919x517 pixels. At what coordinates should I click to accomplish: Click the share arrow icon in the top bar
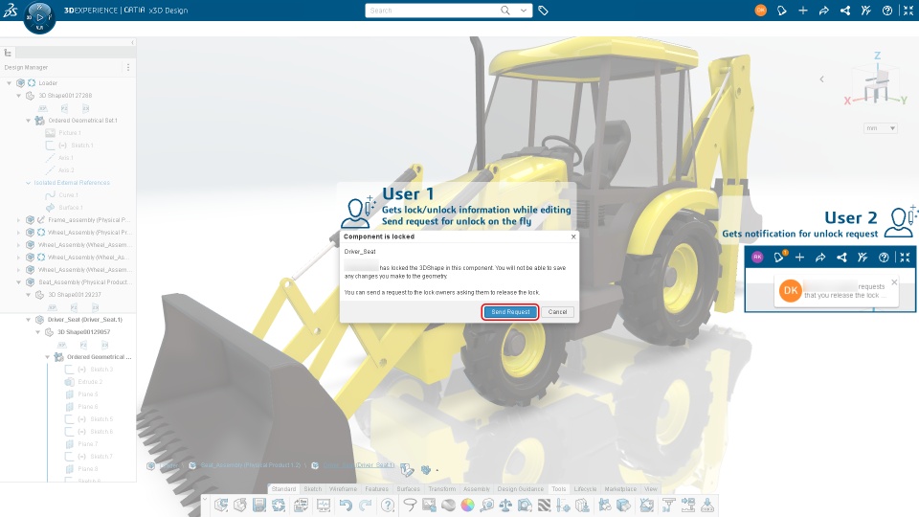[824, 11]
